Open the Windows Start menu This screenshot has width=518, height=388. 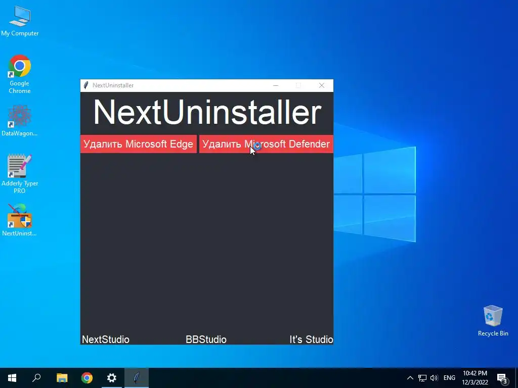pos(12,378)
